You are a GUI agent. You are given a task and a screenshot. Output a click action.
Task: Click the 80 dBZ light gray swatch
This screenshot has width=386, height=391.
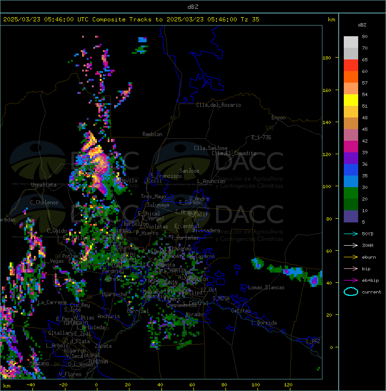coord(351,42)
